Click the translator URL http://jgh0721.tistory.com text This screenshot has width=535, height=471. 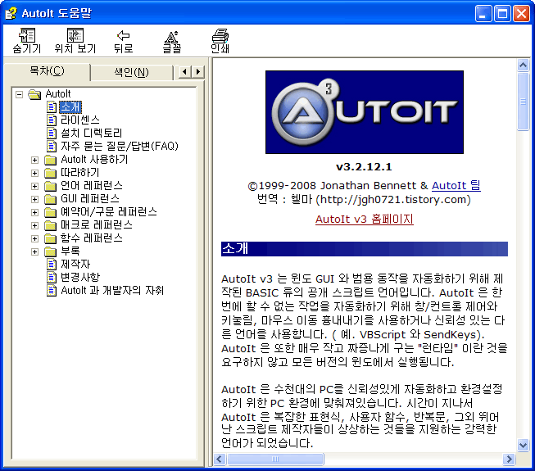(393, 200)
